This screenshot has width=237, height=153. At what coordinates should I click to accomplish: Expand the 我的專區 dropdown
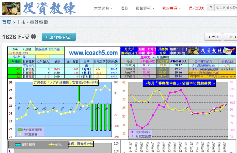pyautogui.click(x=171, y=8)
